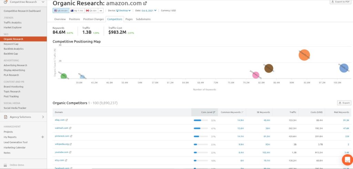The width and height of the screenshot is (353, 169).
Task: Click the green walmart.com bubble on map
Action: pos(64,76)
